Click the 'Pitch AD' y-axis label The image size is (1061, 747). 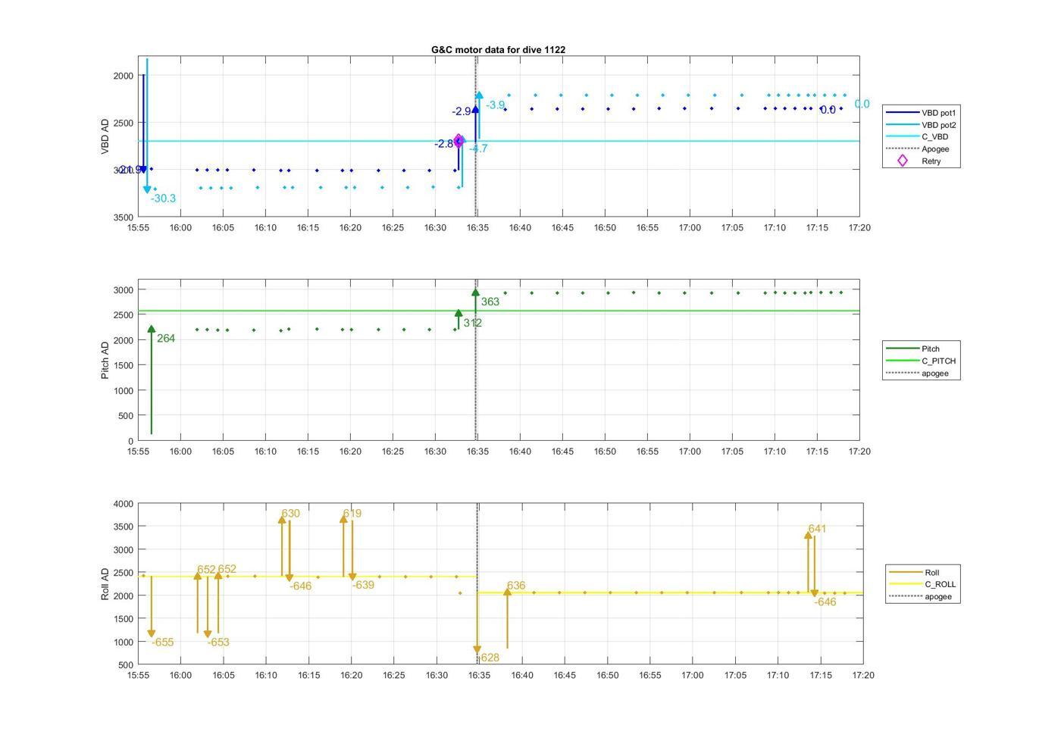coord(105,360)
